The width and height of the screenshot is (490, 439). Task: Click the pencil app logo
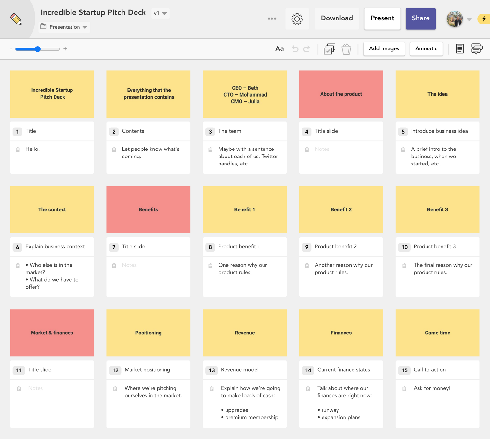[x=15, y=19]
